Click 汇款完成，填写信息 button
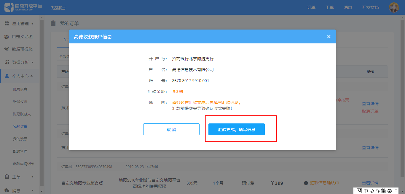Image resolution: width=405 pixels, height=194 pixels. [237, 129]
